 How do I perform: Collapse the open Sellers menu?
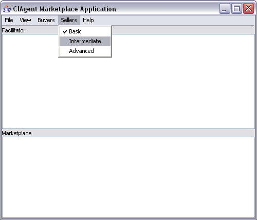tap(69, 20)
